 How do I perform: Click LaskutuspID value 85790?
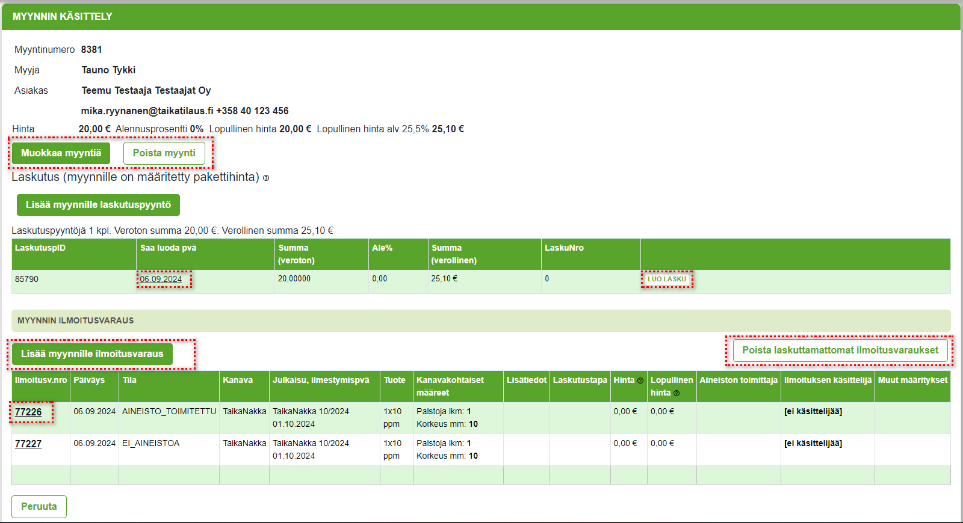pyautogui.click(x=26, y=279)
